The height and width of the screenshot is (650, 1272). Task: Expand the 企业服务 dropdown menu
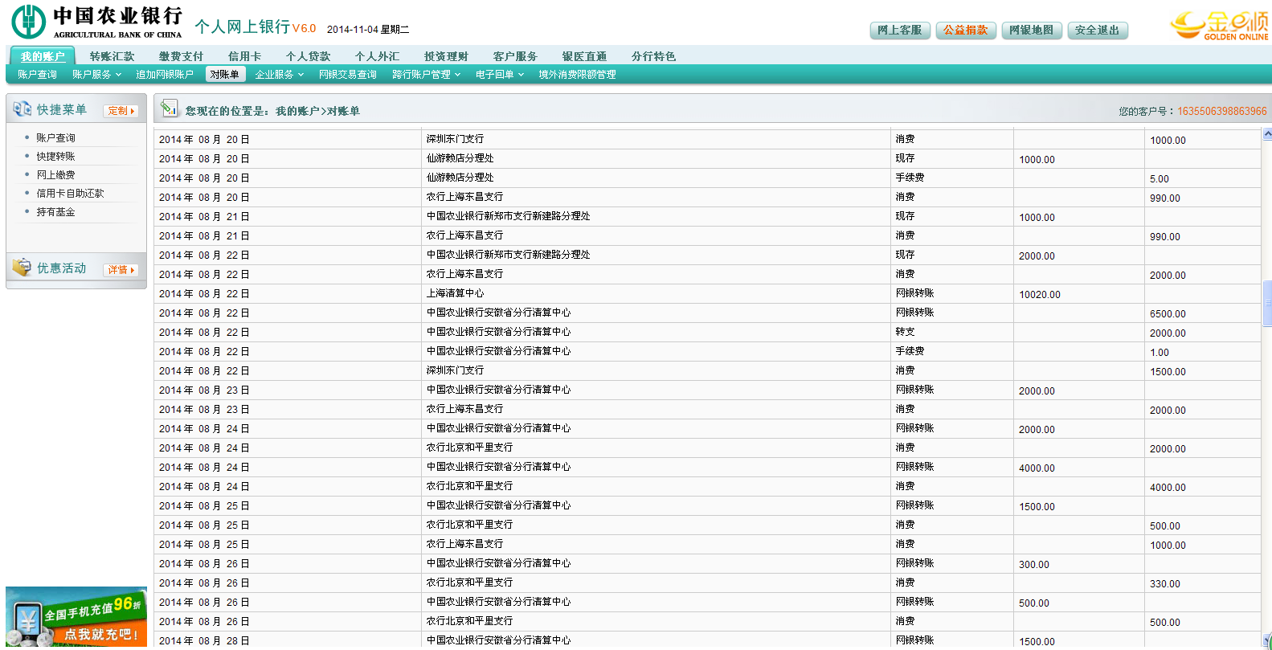[279, 75]
